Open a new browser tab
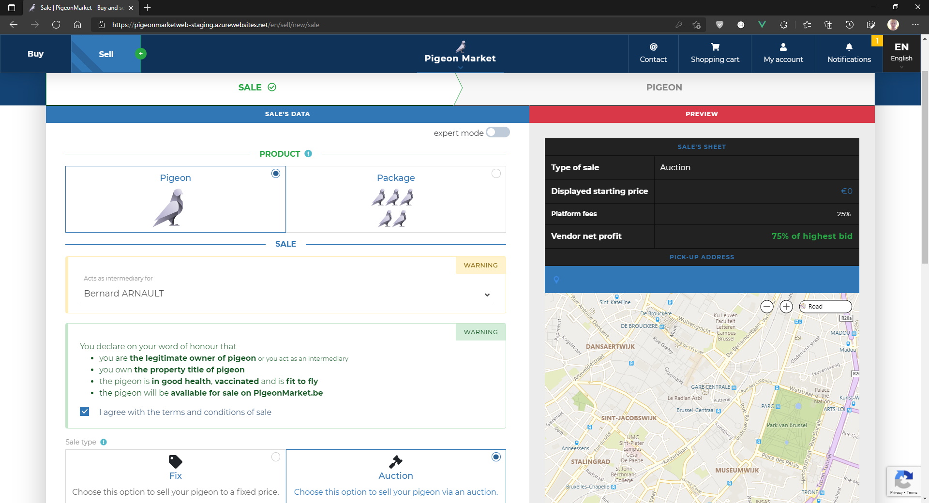This screenshot has height=503, width=929. 148,8
